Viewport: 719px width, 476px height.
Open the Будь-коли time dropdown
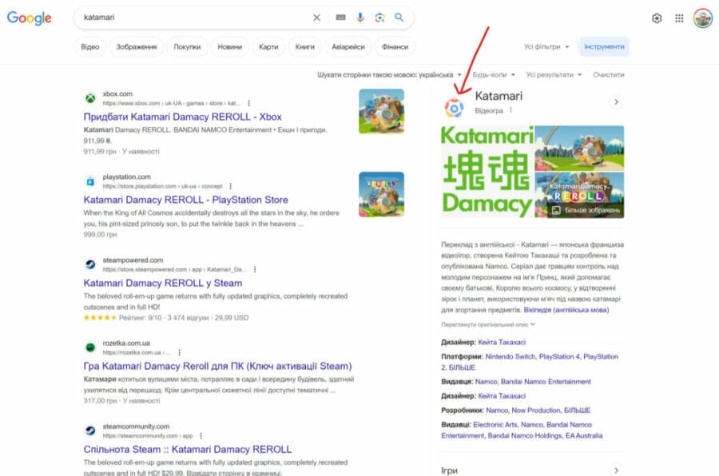point(494,75)
